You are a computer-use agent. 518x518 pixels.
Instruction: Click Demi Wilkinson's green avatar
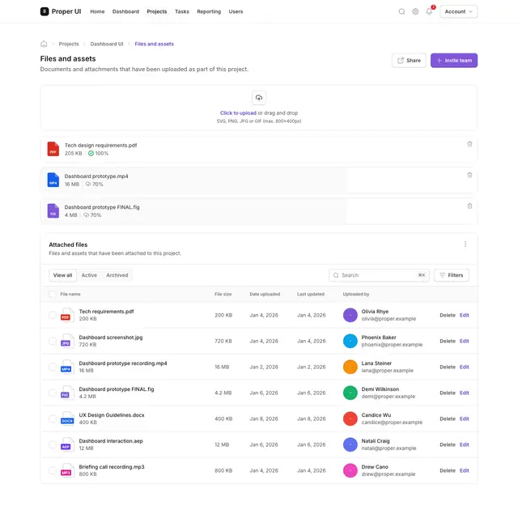pos(350,393)
